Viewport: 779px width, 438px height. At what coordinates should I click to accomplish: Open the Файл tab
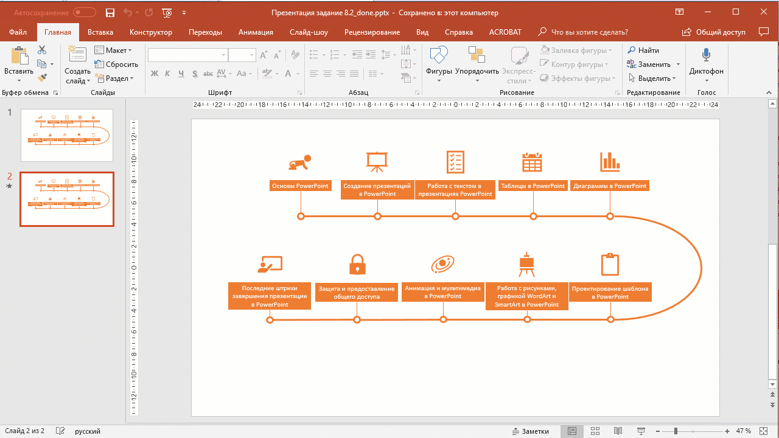[18, 32]
